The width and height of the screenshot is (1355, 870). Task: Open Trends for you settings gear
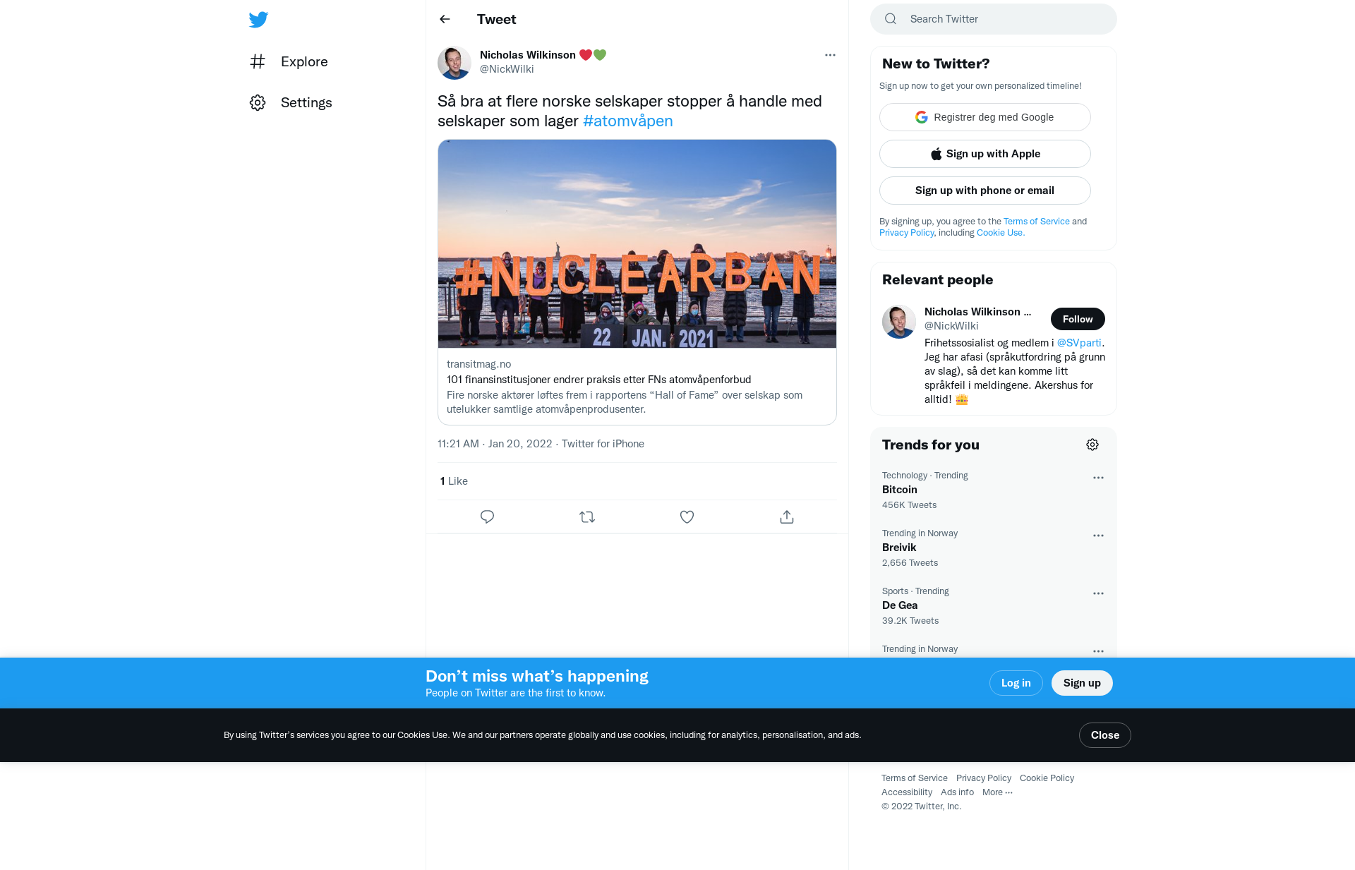(1092, 445)
